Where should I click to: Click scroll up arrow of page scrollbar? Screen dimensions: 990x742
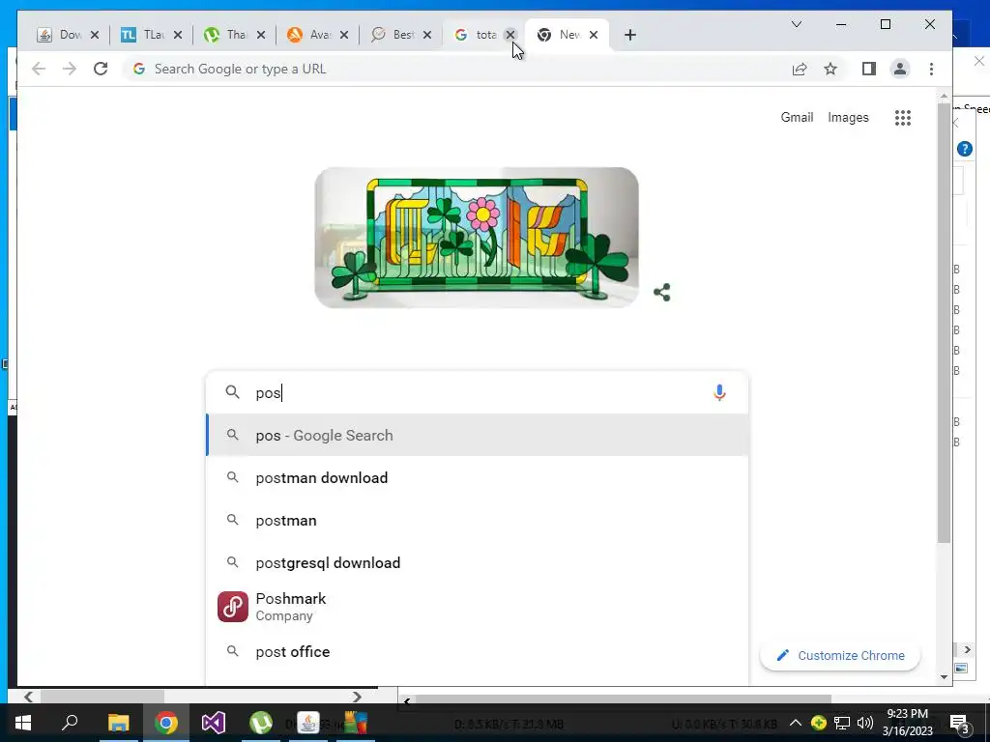(944, 96)
